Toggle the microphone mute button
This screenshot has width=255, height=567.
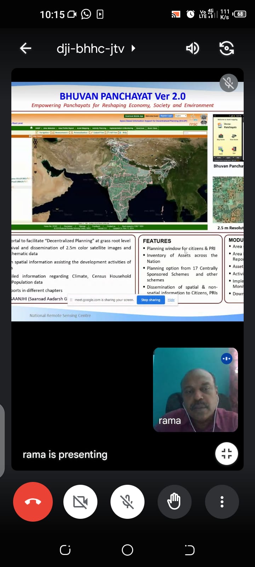[x=127, y=502]
